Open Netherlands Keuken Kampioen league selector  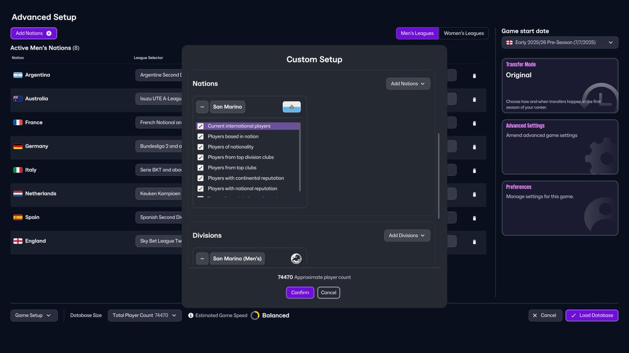pyautogui.click(x=159, y=194)
